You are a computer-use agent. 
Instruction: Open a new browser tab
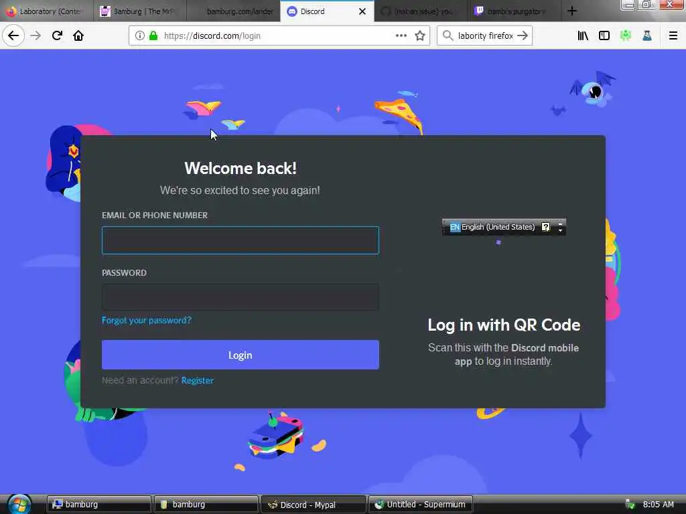(x=572, y=11)
